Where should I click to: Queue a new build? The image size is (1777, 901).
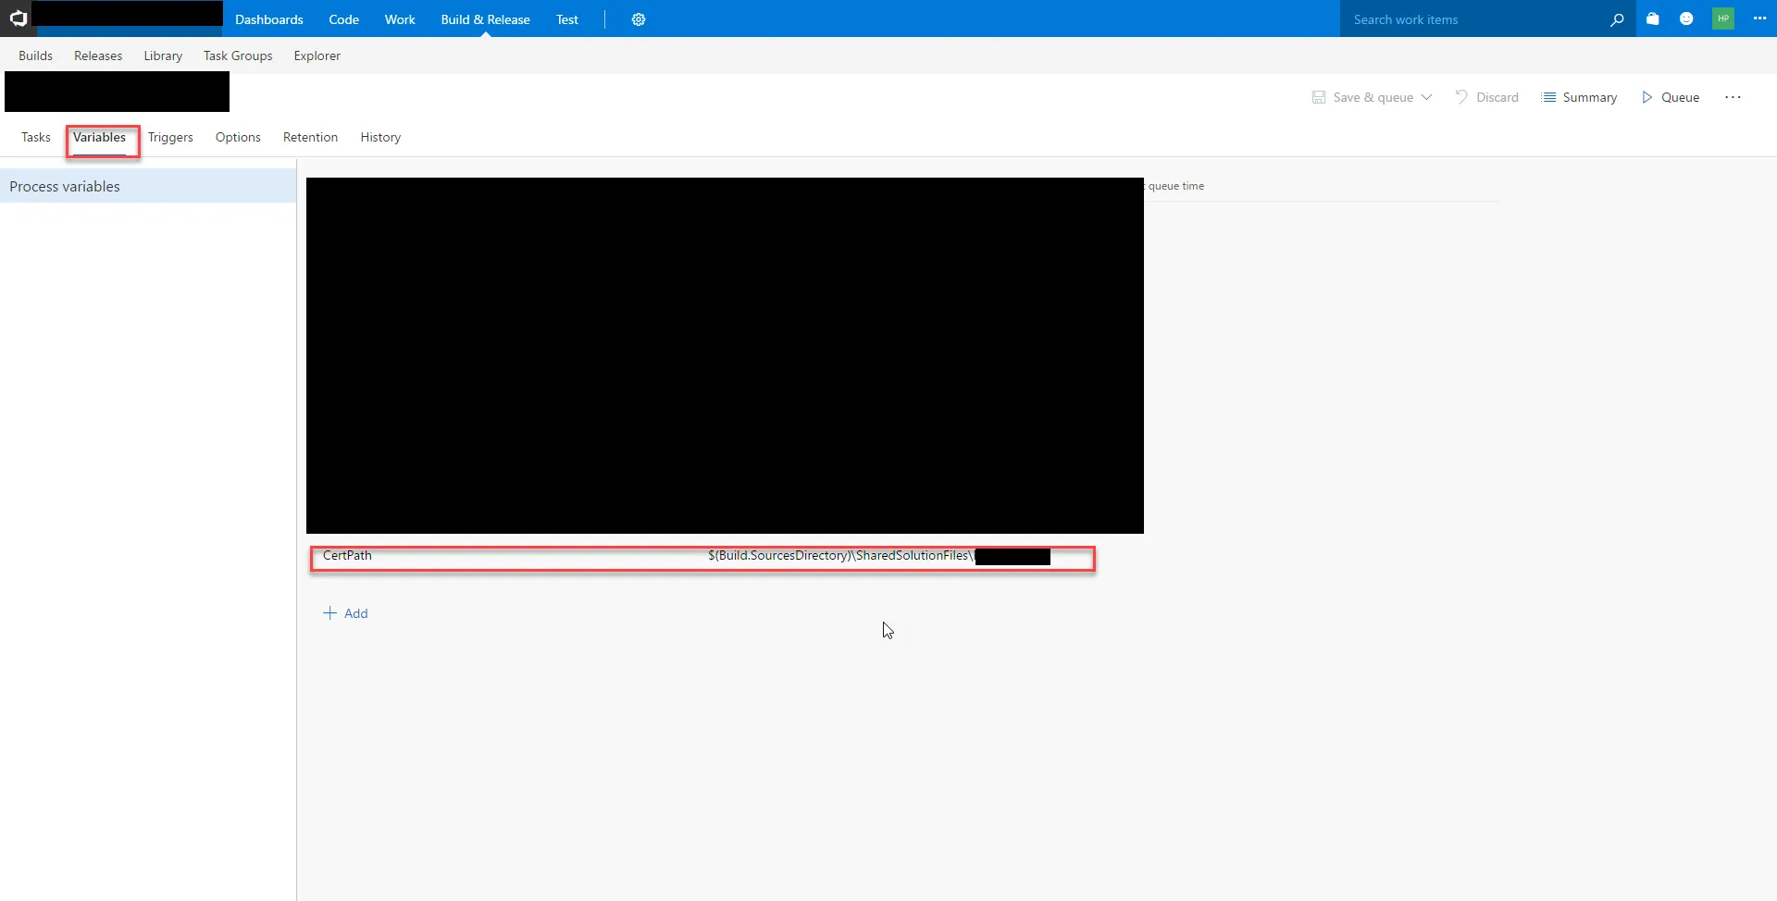click(1671, 97)
